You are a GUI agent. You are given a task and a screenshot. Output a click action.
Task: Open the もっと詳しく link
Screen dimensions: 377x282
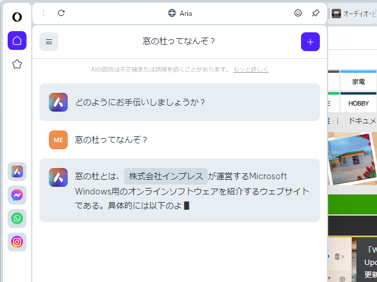point(251,69)
